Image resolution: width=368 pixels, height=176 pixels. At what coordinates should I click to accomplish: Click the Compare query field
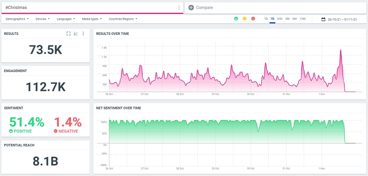[275, 8]
